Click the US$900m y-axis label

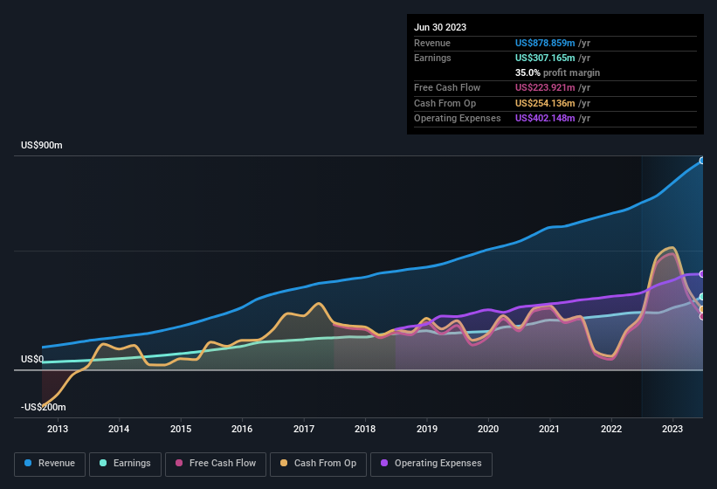(42, 146)
